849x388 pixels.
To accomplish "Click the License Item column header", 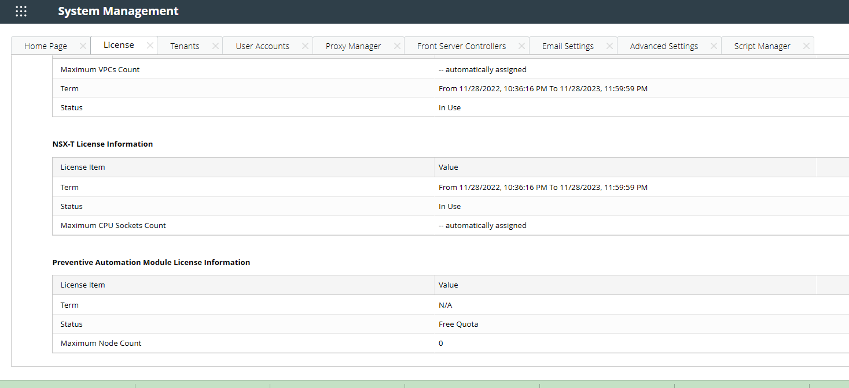I will pos(83,167).
